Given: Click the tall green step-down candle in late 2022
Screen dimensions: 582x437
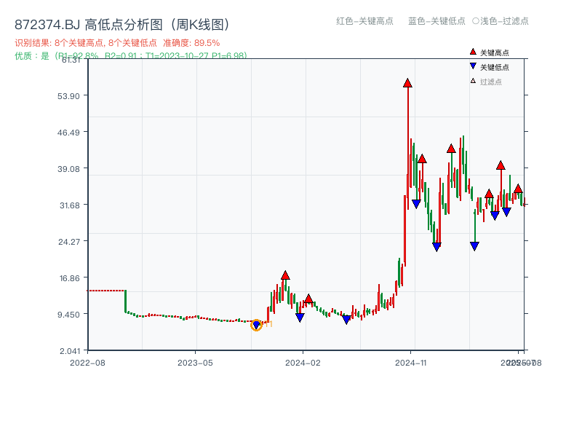Looking at the screenshot, I should [125, 302].
